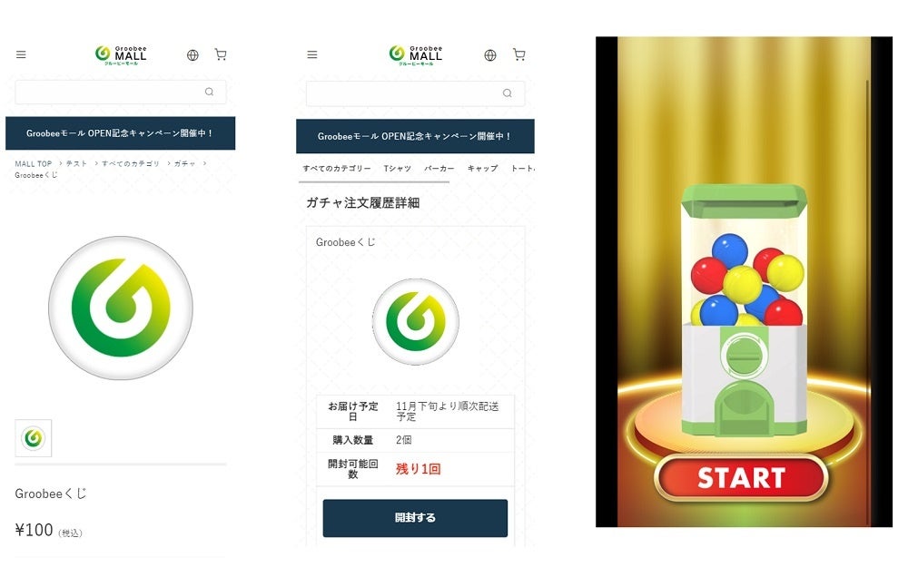Click ガチャ breadcrumb link
Viewport: 908px width, 577px height.
coord(184,164)
